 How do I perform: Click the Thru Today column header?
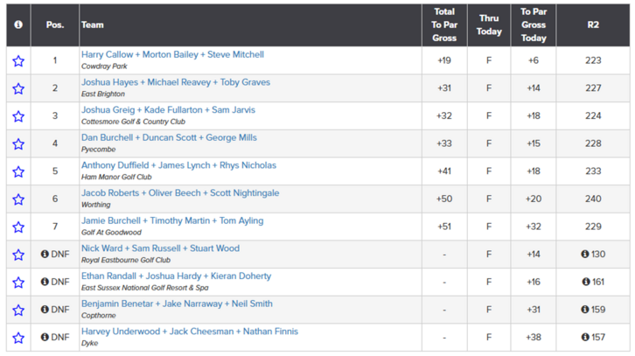(489, 24)
